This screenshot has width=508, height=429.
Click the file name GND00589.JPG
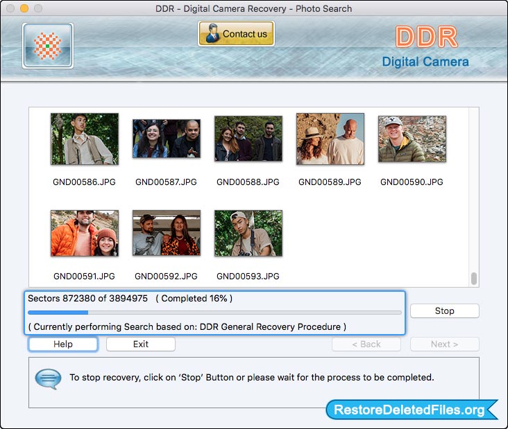(330, 182)
